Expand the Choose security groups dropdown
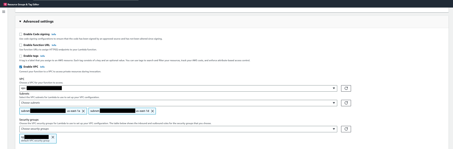The height and width of the screenshot is (149, 453). [x=178, y=129]
